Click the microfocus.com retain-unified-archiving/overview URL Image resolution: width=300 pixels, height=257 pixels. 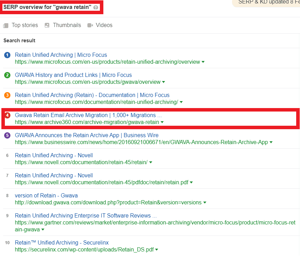click(107, 62)
